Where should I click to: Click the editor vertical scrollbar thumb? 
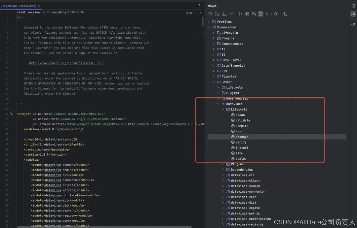click(202, 21)
